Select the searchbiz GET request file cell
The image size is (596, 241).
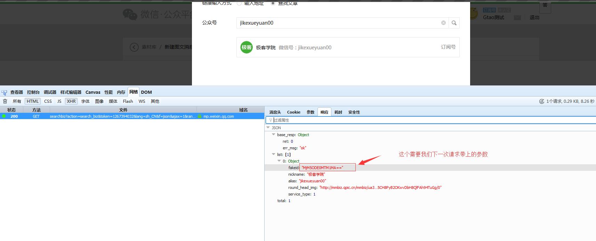(123, 116)
